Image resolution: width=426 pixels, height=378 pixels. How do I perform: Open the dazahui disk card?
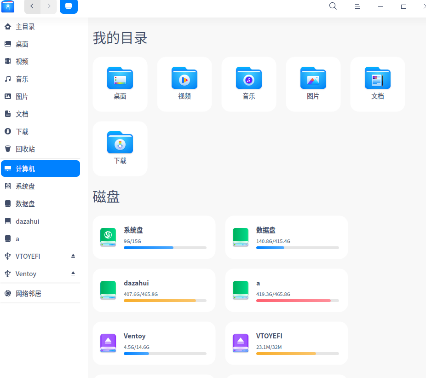coord(154,290)
